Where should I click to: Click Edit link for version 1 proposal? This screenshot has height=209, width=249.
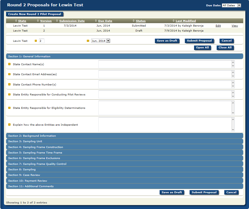[218, 26]
